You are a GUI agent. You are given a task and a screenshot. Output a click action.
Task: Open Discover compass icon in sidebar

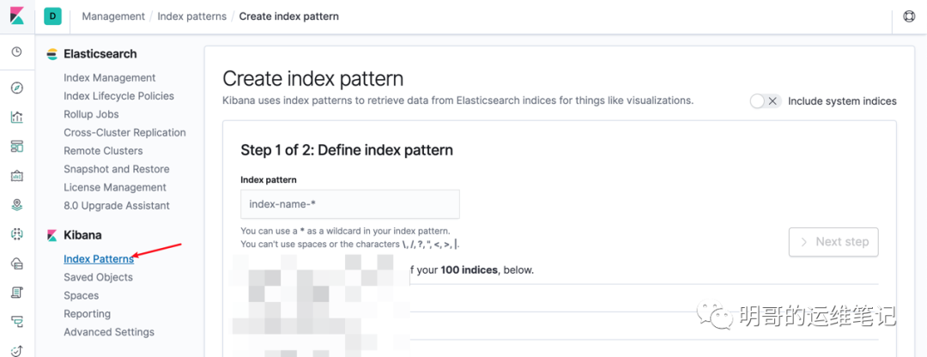coord(16,88)
